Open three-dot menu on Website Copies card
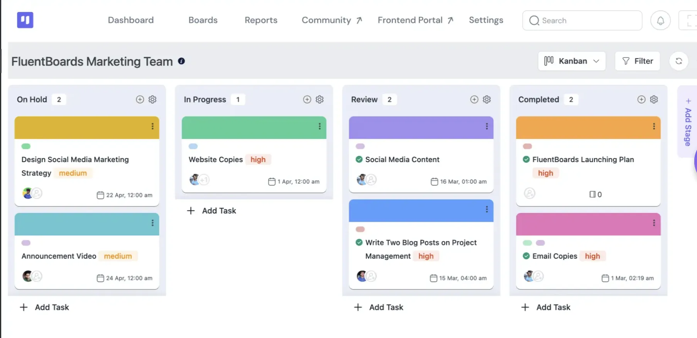Screen dimensions: 697x338 (320, 126)
